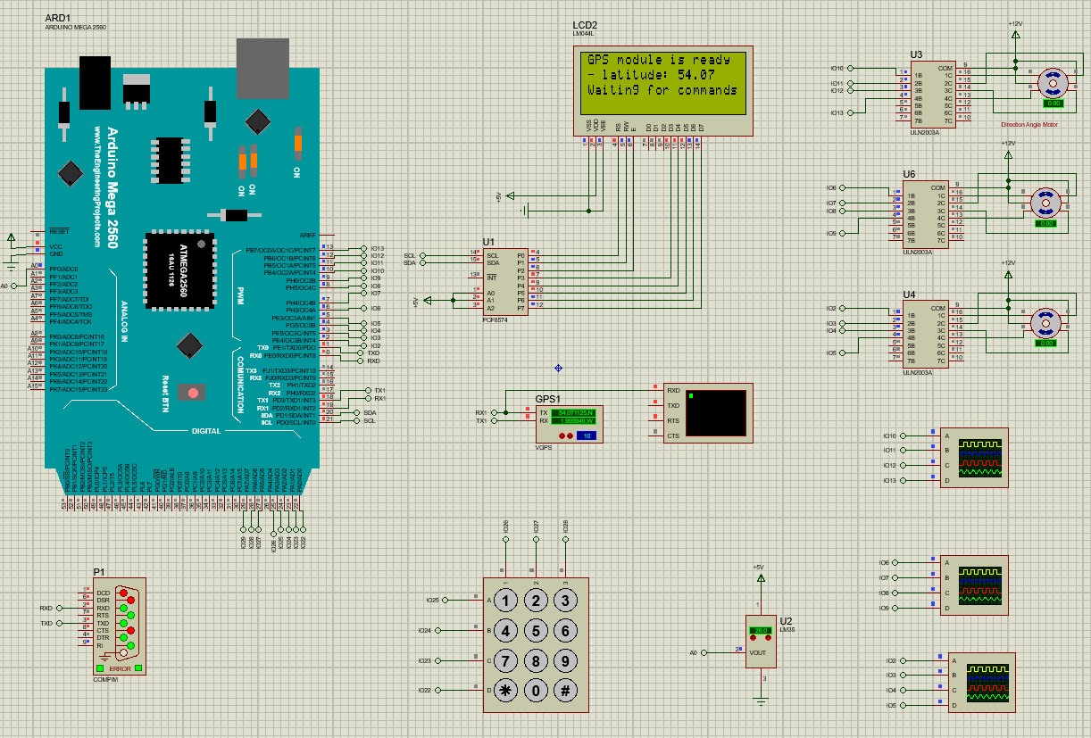Click the ERROR label on COMPIM P1
Screen dimensions: 1091x738
[120, 668]
